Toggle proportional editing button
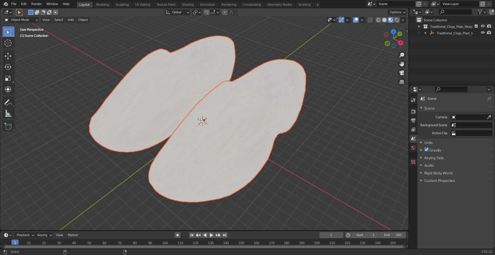The width and height of the screenshot is (495, 255). click(x=225, y=12)
